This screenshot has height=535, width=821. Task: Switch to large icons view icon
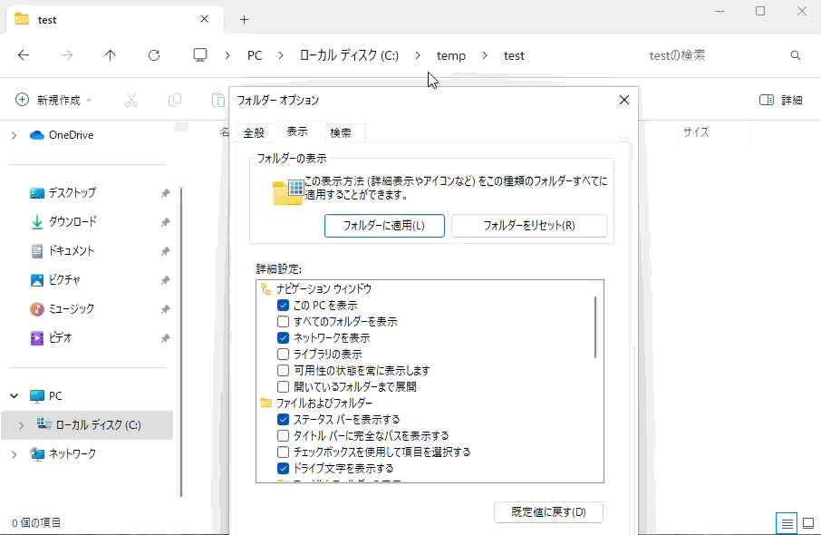pos(808,523)
